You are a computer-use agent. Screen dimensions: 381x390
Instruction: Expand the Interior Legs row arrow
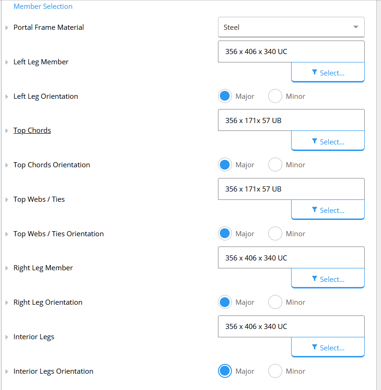coord(7,337)
